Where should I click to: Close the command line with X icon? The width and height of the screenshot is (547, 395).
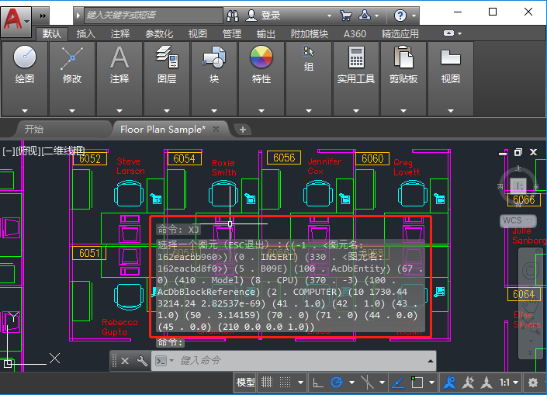(125, 361)
